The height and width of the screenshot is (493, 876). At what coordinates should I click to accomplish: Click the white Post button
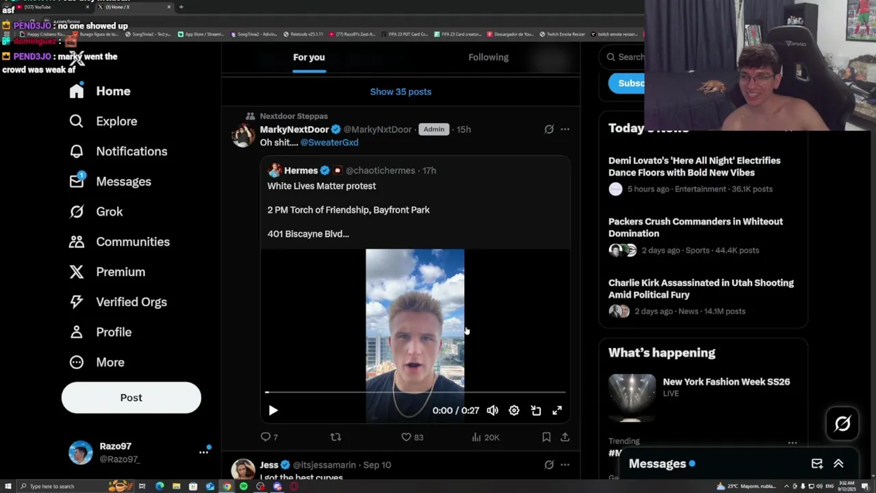click(x=131, y=398)
